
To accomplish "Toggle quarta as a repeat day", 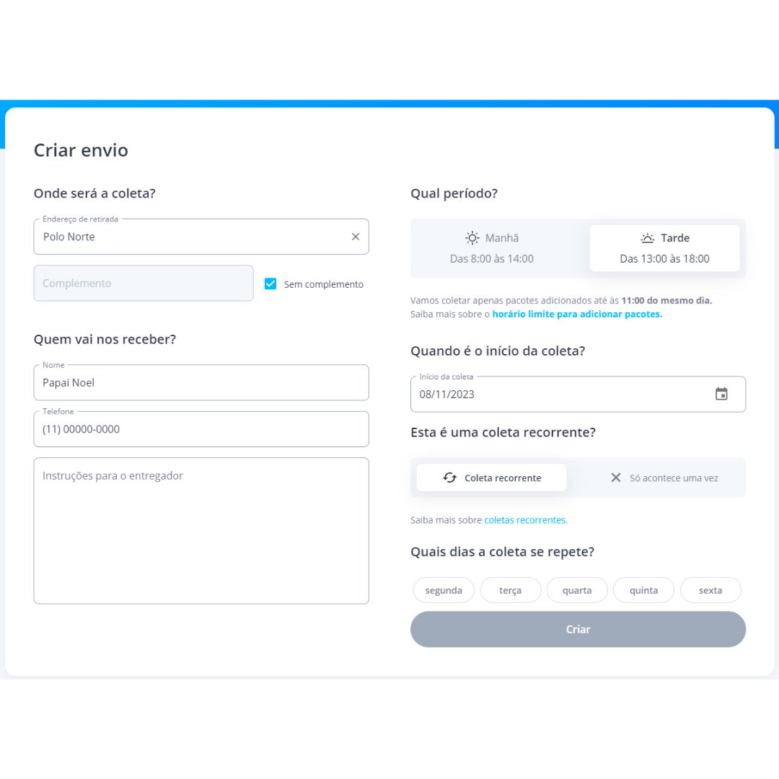I will pyautogui.click(x=577, y=590).
